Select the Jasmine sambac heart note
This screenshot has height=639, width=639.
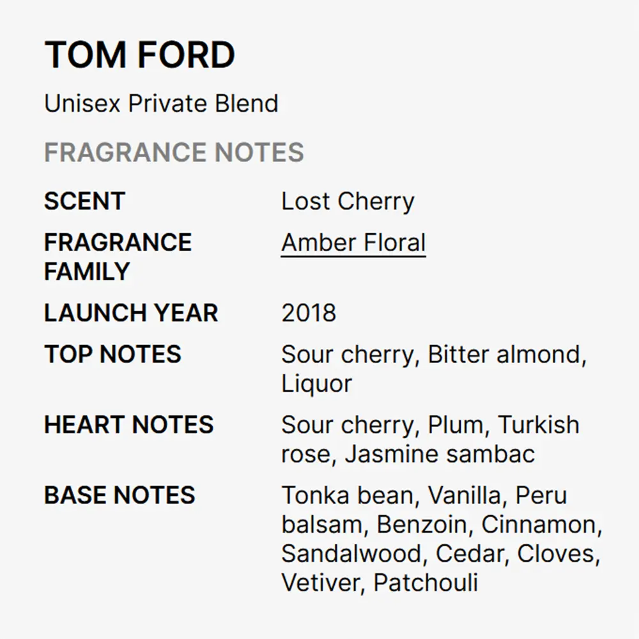440,454
